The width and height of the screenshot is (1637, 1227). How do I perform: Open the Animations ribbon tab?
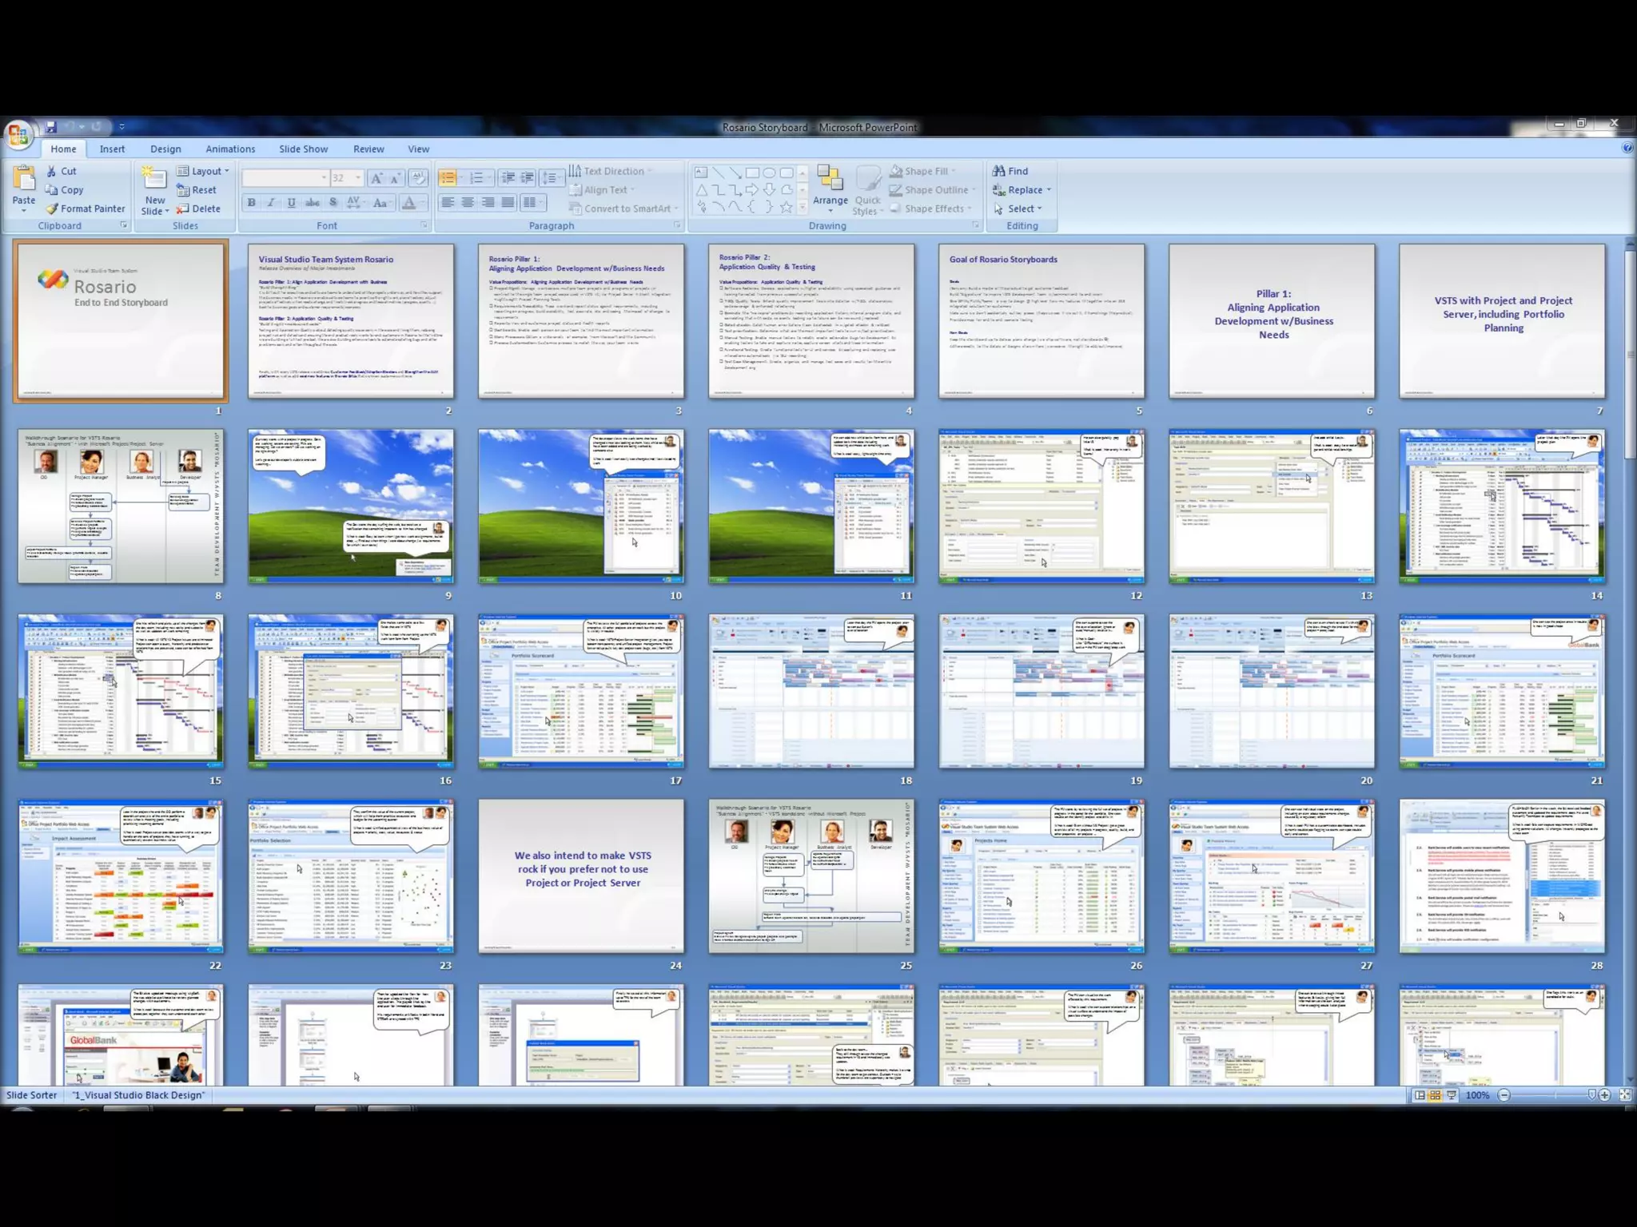click(230, 149)
